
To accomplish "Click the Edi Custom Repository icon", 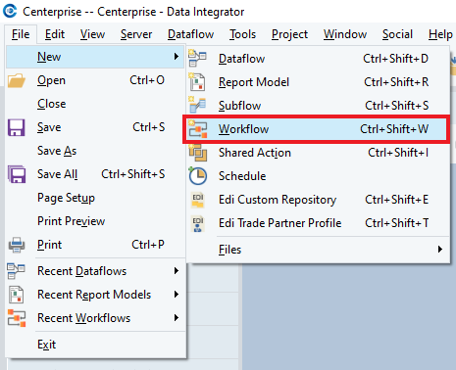I will (198, 200).
